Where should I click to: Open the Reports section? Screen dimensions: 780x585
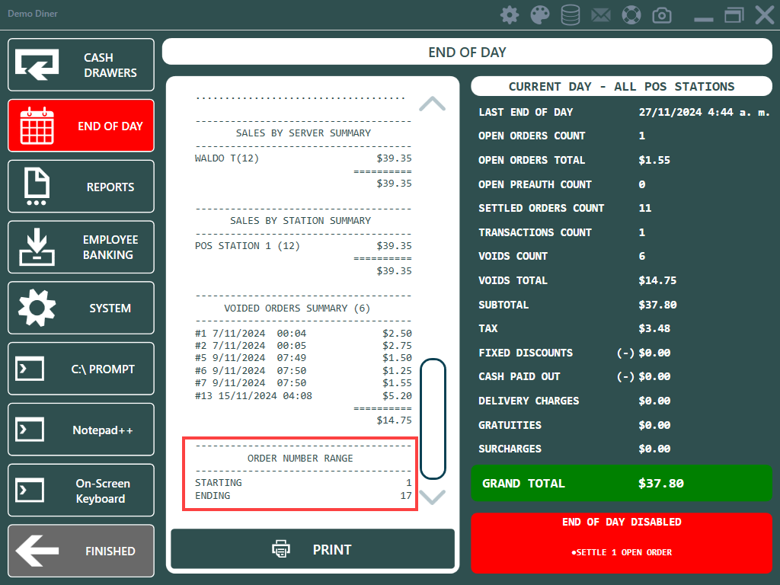(81, 187)
